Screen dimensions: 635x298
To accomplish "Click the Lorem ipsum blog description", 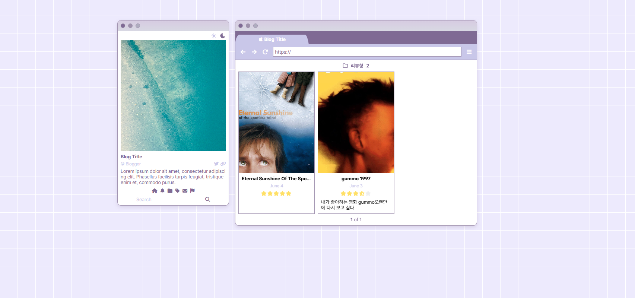I will 173,177.
